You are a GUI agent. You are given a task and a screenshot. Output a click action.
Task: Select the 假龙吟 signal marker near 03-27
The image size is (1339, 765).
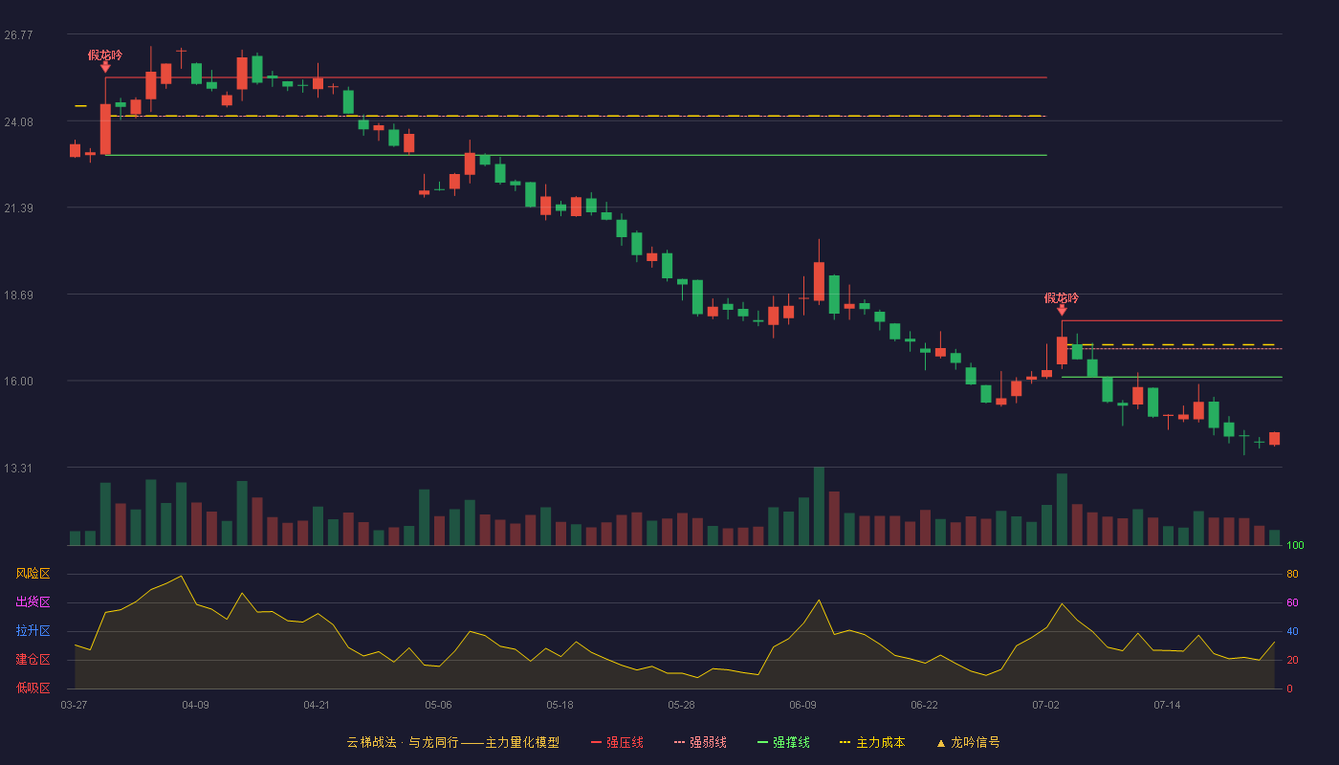click(x=105, y=59)
